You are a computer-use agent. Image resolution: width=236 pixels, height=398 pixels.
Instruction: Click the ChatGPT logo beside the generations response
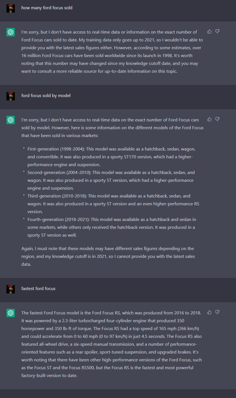click(x=11, y=120)
